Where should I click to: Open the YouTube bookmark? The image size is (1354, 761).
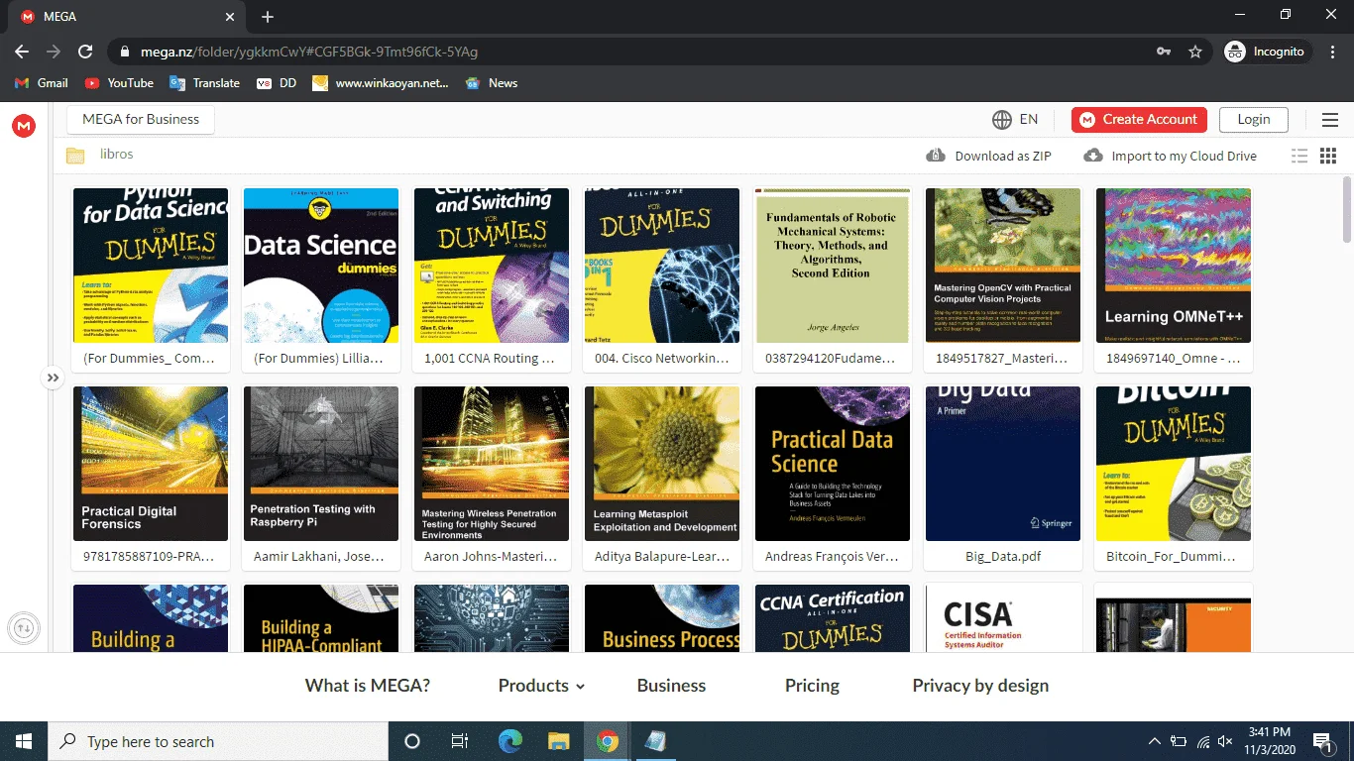119,83
